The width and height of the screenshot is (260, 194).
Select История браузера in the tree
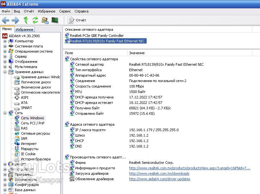pyautogui.click(x=36, y=159)
